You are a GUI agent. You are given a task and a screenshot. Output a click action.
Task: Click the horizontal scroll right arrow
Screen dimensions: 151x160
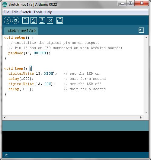point(141,117)
